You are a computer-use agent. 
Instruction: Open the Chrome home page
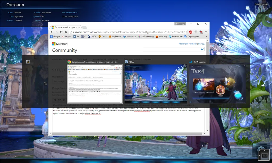click(66, 32)
